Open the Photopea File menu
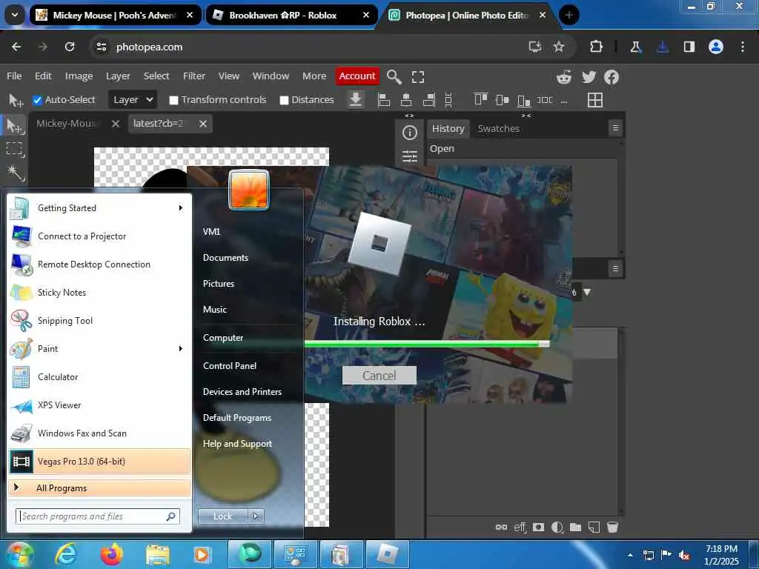Image resolution: width=759 pixels, height=569 pixels. tap(14, 76)
